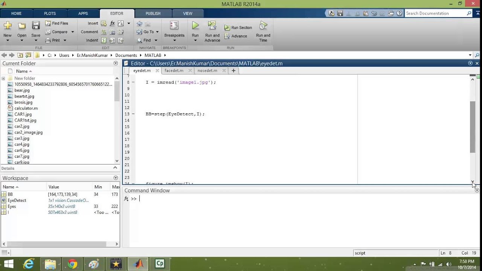Click the quick access Undo icon
The image size is (482, 271).
[374, 13]
